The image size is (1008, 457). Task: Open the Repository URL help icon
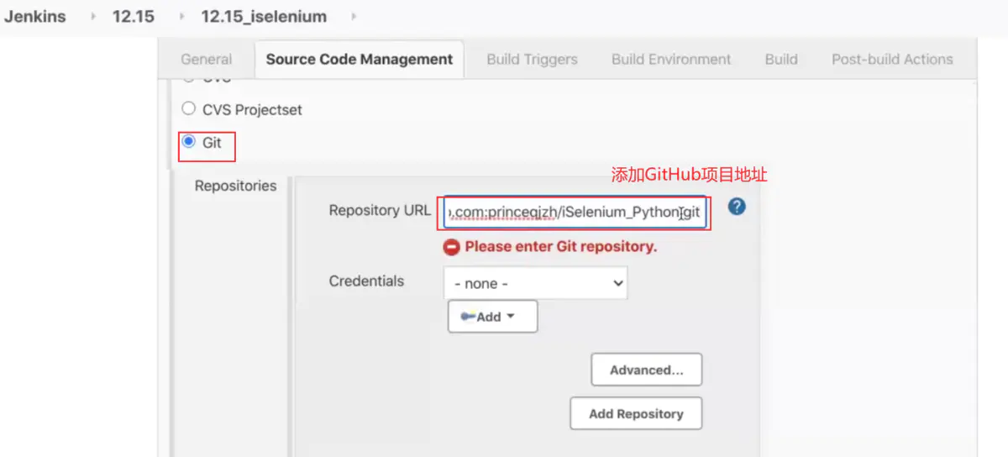click(x=737, y=206)
